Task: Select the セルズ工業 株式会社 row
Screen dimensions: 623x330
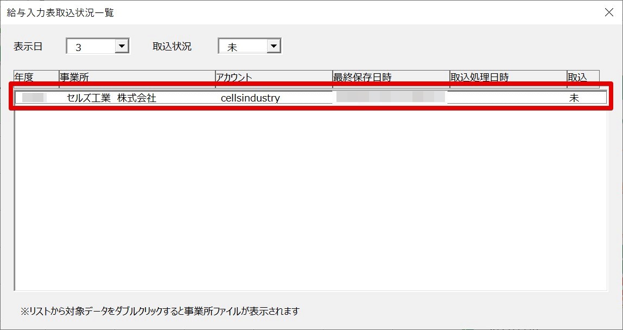Action: click(x=311, y=97)
